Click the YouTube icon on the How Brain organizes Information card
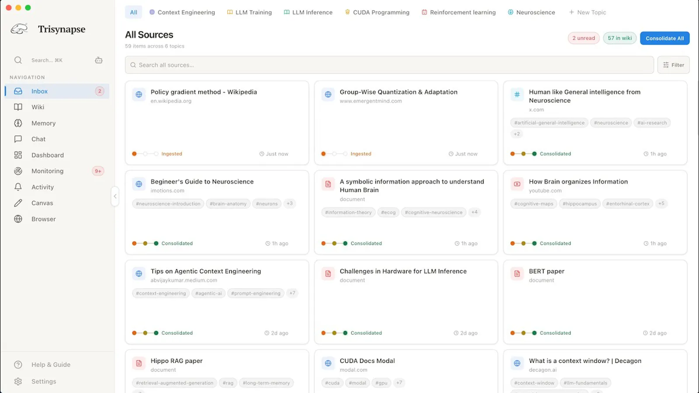699x393 pixels. [x=517, y=184]
